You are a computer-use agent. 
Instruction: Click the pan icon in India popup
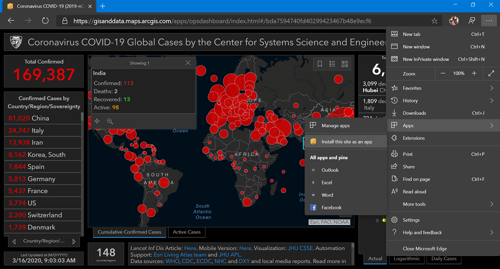point(97,121)
